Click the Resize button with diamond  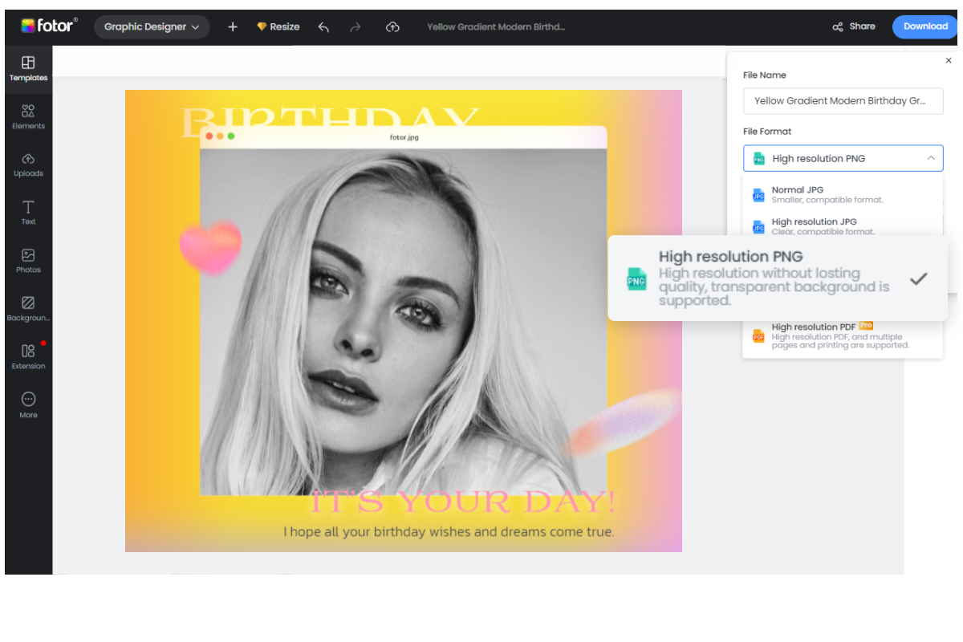coord(278,26)
